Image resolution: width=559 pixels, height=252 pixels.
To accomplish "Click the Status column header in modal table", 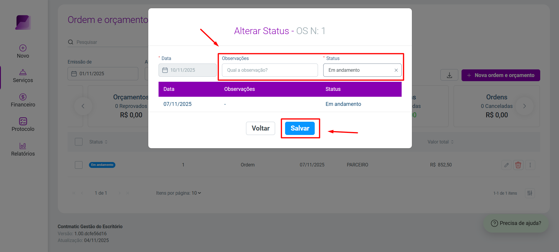I will (x=333, y=89).
